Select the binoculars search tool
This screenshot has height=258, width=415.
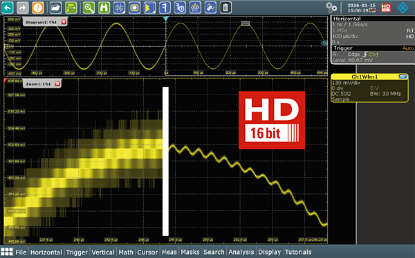click(104, 8)
